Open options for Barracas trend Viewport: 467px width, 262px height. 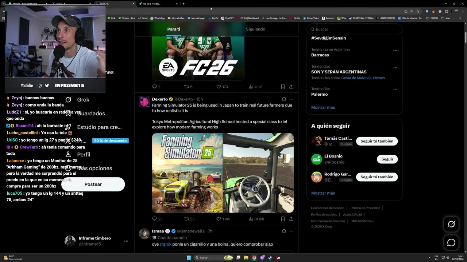(395, 51)
